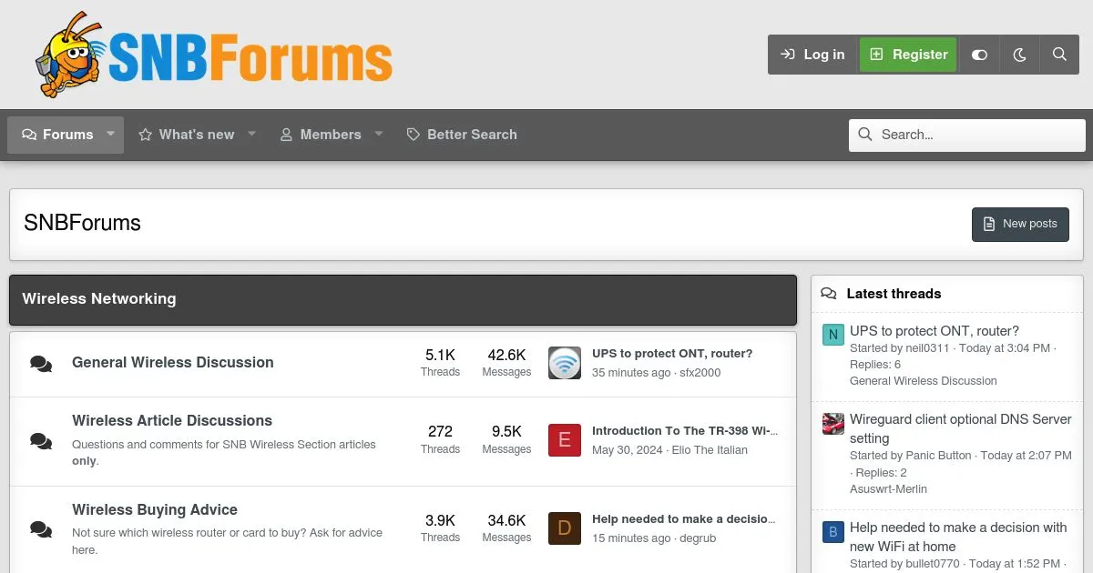Open sidebar General Wireless Discussion link
This screenshot has width=1093, height=573.
pos(924,381)
